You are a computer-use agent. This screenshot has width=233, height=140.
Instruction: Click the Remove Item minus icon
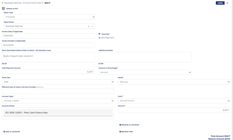click(x=120, y=132)
